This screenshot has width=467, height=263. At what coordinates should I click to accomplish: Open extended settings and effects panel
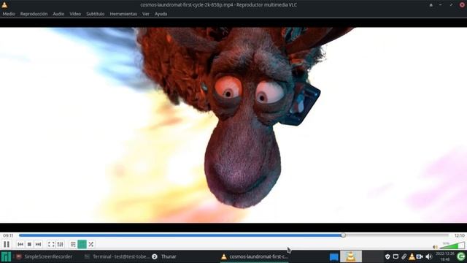[x=60, y=244]
